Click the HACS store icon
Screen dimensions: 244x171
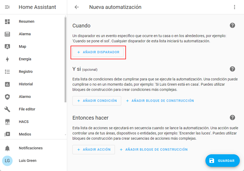[7, 122]
